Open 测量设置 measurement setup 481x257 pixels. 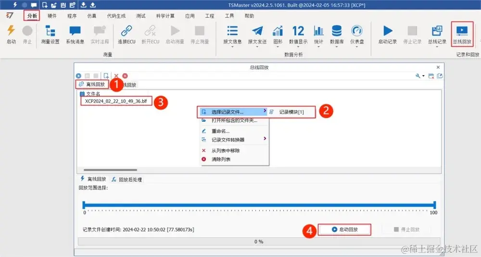(50, 35)
